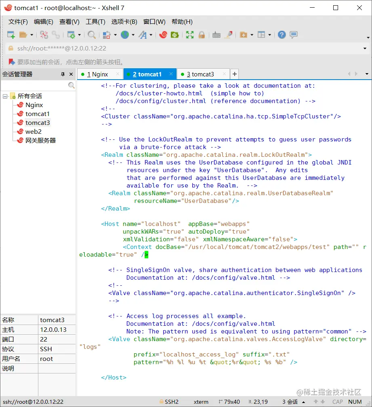Click the highlight pen toolbar icon
The width and height of the screenshot is (372, 407).
click(x=229, y=35)
